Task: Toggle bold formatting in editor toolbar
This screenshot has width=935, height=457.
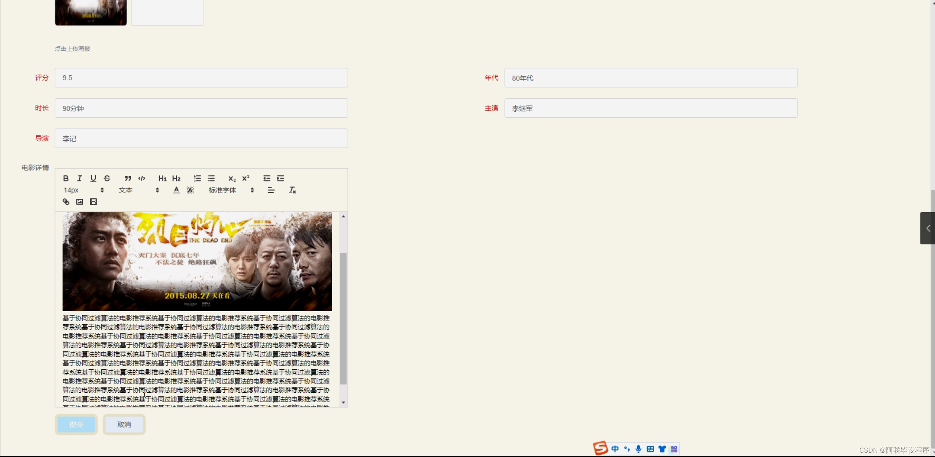Action: [66, 178]
